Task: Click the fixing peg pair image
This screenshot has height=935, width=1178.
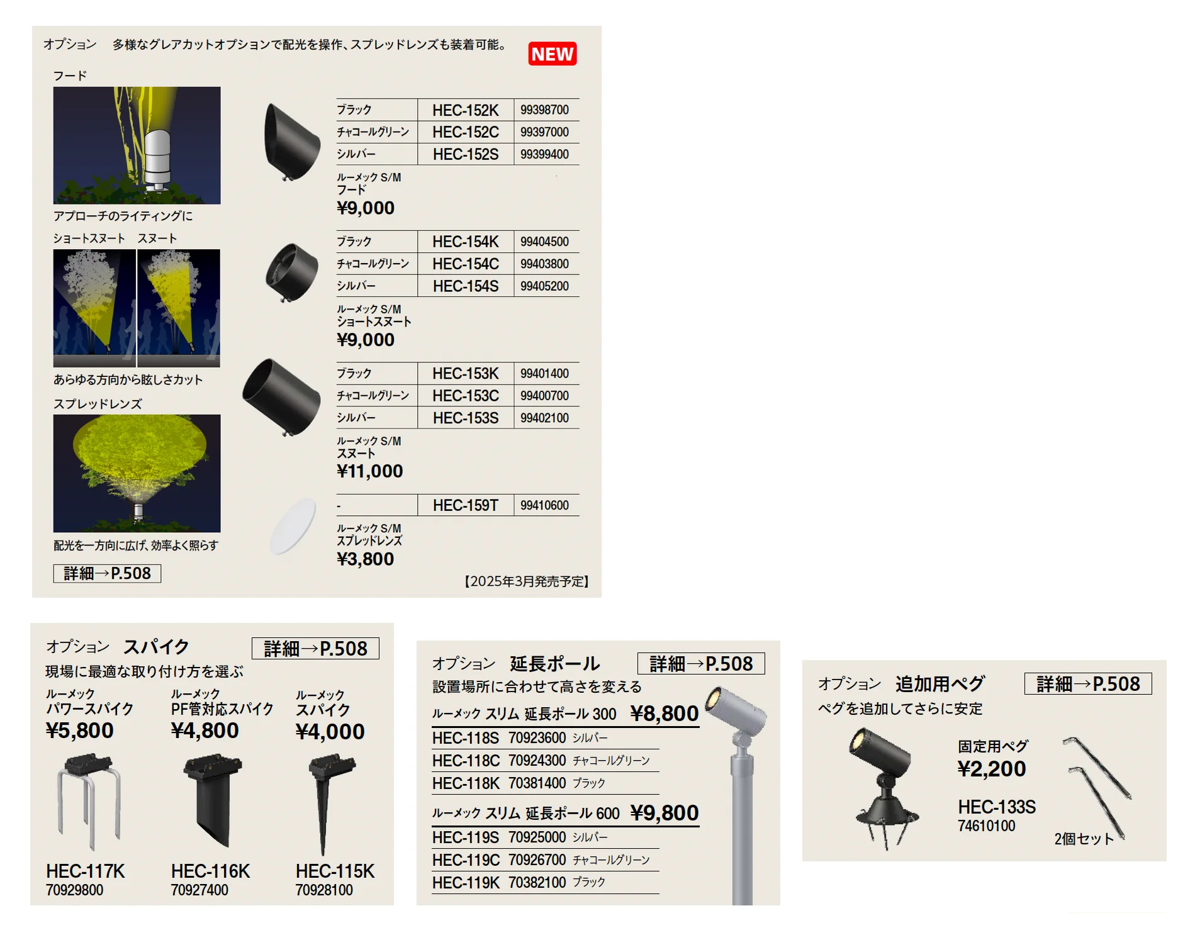Action: click(1097, 788)
